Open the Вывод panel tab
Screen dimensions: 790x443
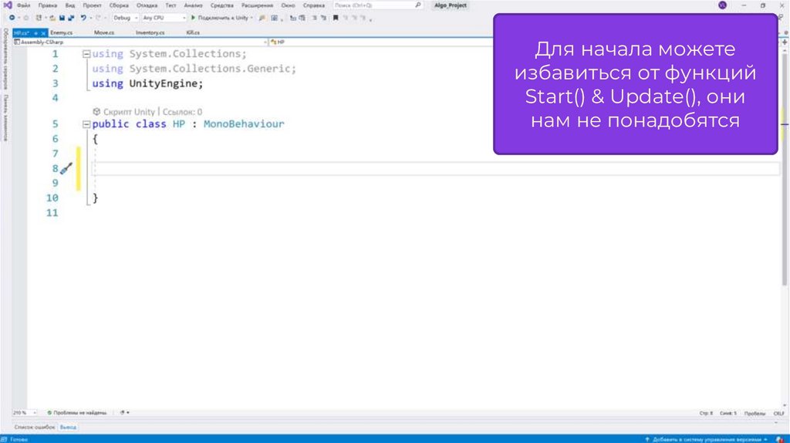point(68,428)
